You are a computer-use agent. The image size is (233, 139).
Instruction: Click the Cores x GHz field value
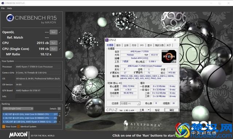[38, 73]
